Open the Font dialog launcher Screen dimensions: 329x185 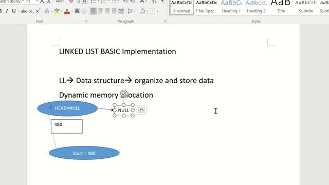click(86, 22)
